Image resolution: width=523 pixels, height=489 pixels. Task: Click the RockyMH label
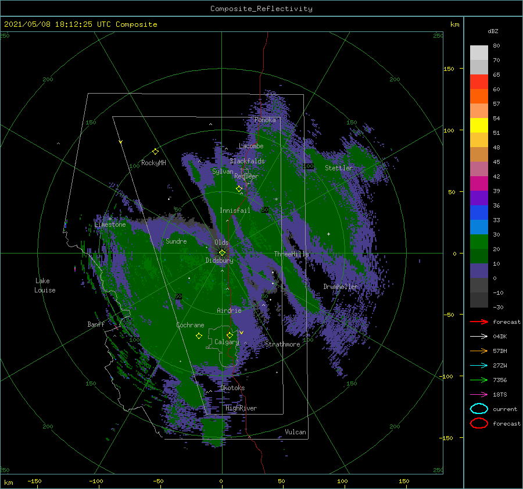click(153, 163)
